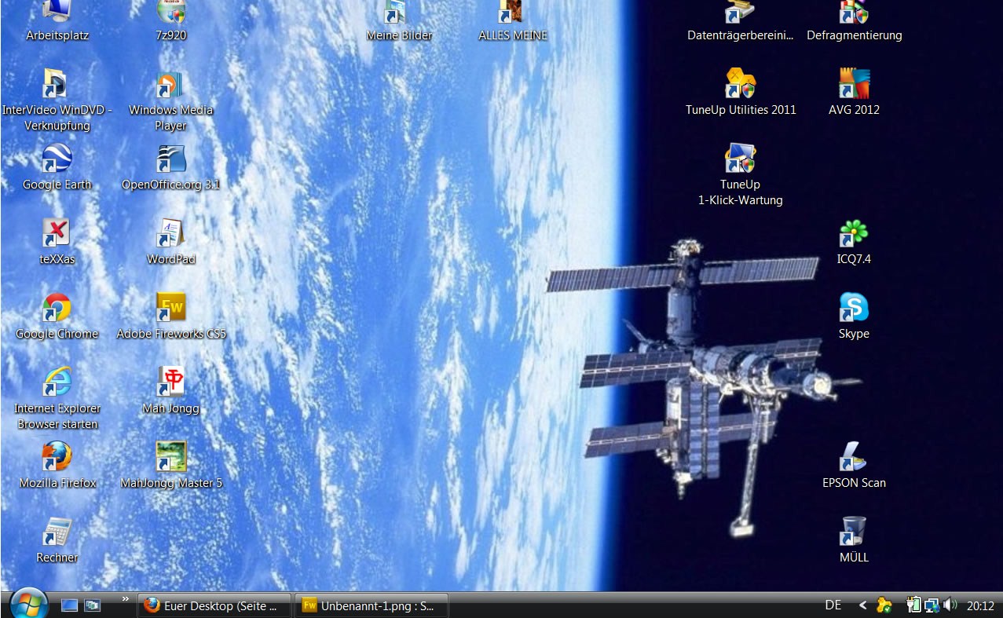This screenshot has width=1003, height=618.
Task: Click the network connection tray icon
Action: coord(932,605)
